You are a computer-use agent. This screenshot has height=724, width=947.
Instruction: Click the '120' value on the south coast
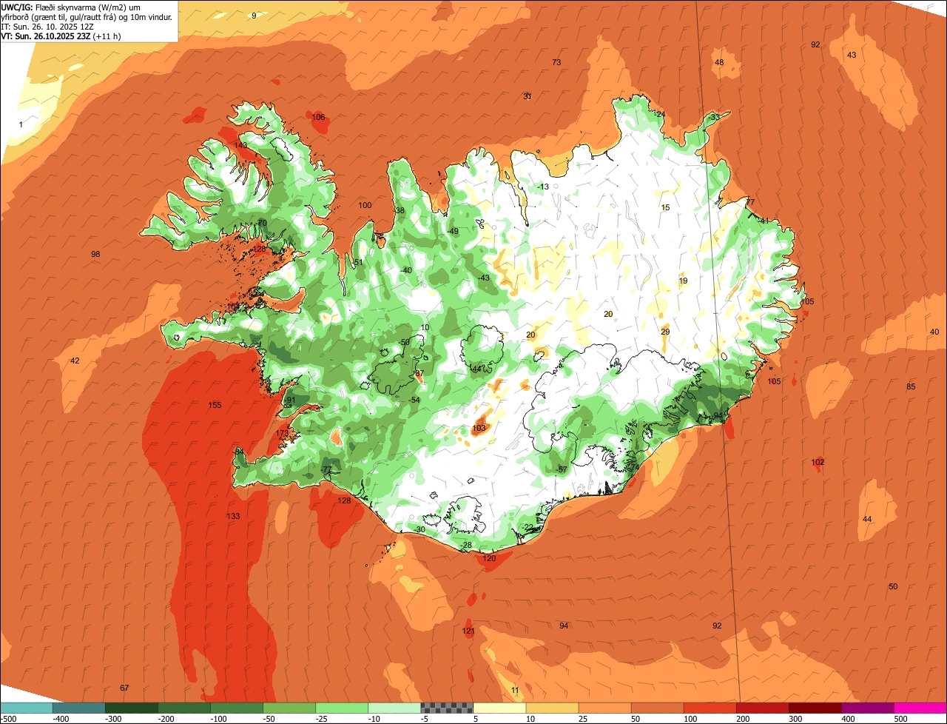[x=489, y=558]
